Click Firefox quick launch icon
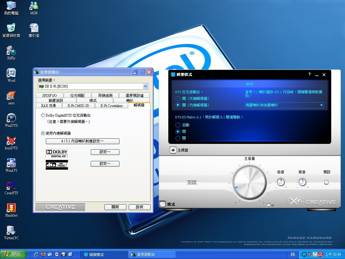 tap(43, 255)
